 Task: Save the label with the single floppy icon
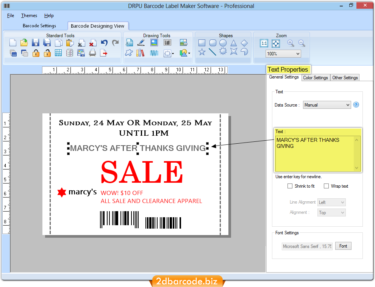coord(36,43)
